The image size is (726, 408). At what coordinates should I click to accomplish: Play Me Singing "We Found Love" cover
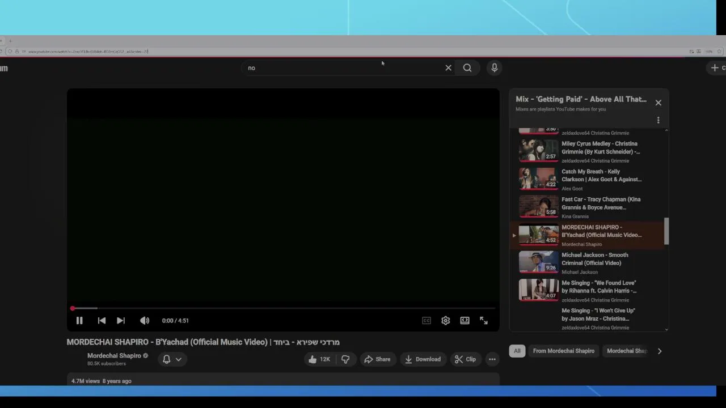599,287
